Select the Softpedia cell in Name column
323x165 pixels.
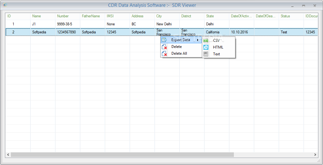click(43, 32)
